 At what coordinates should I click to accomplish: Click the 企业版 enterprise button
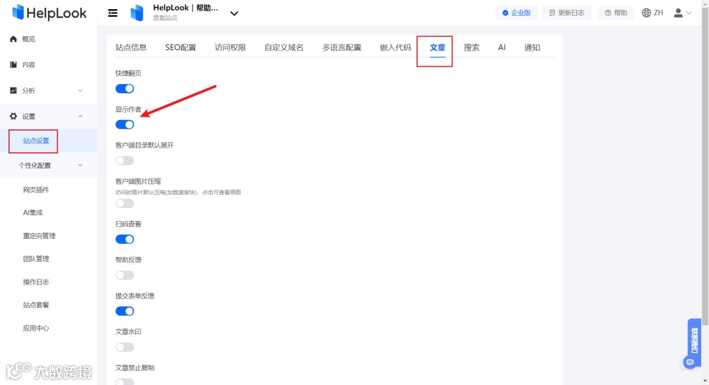(516, 12)
